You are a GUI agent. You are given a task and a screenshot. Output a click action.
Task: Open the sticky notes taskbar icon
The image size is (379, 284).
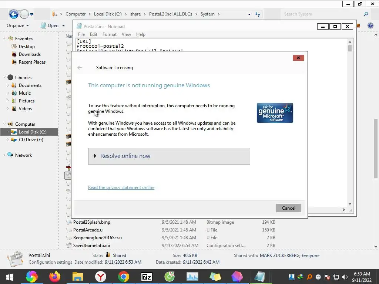pyautogui.click(x=215, y=277)
